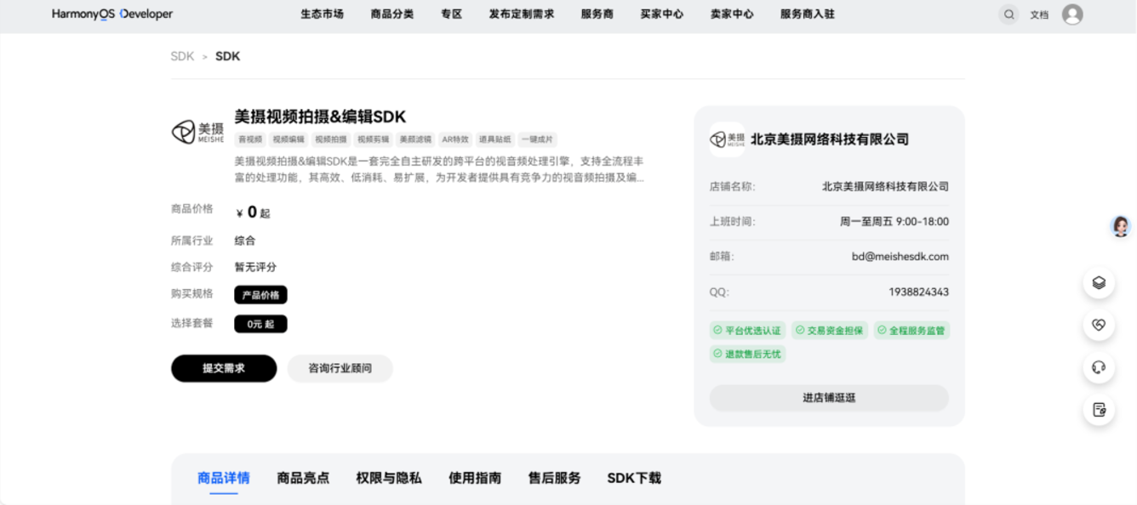Click the 平台优选认证 badge
The image size is (1137, 505).
[747, 331]
